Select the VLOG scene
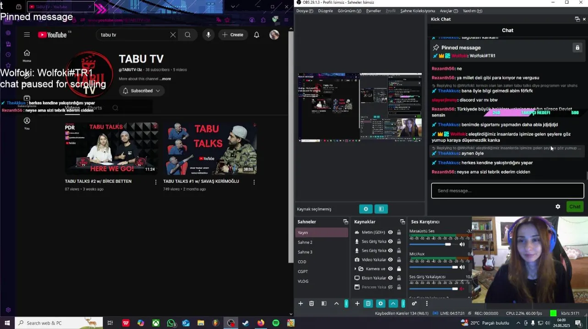 322,281
